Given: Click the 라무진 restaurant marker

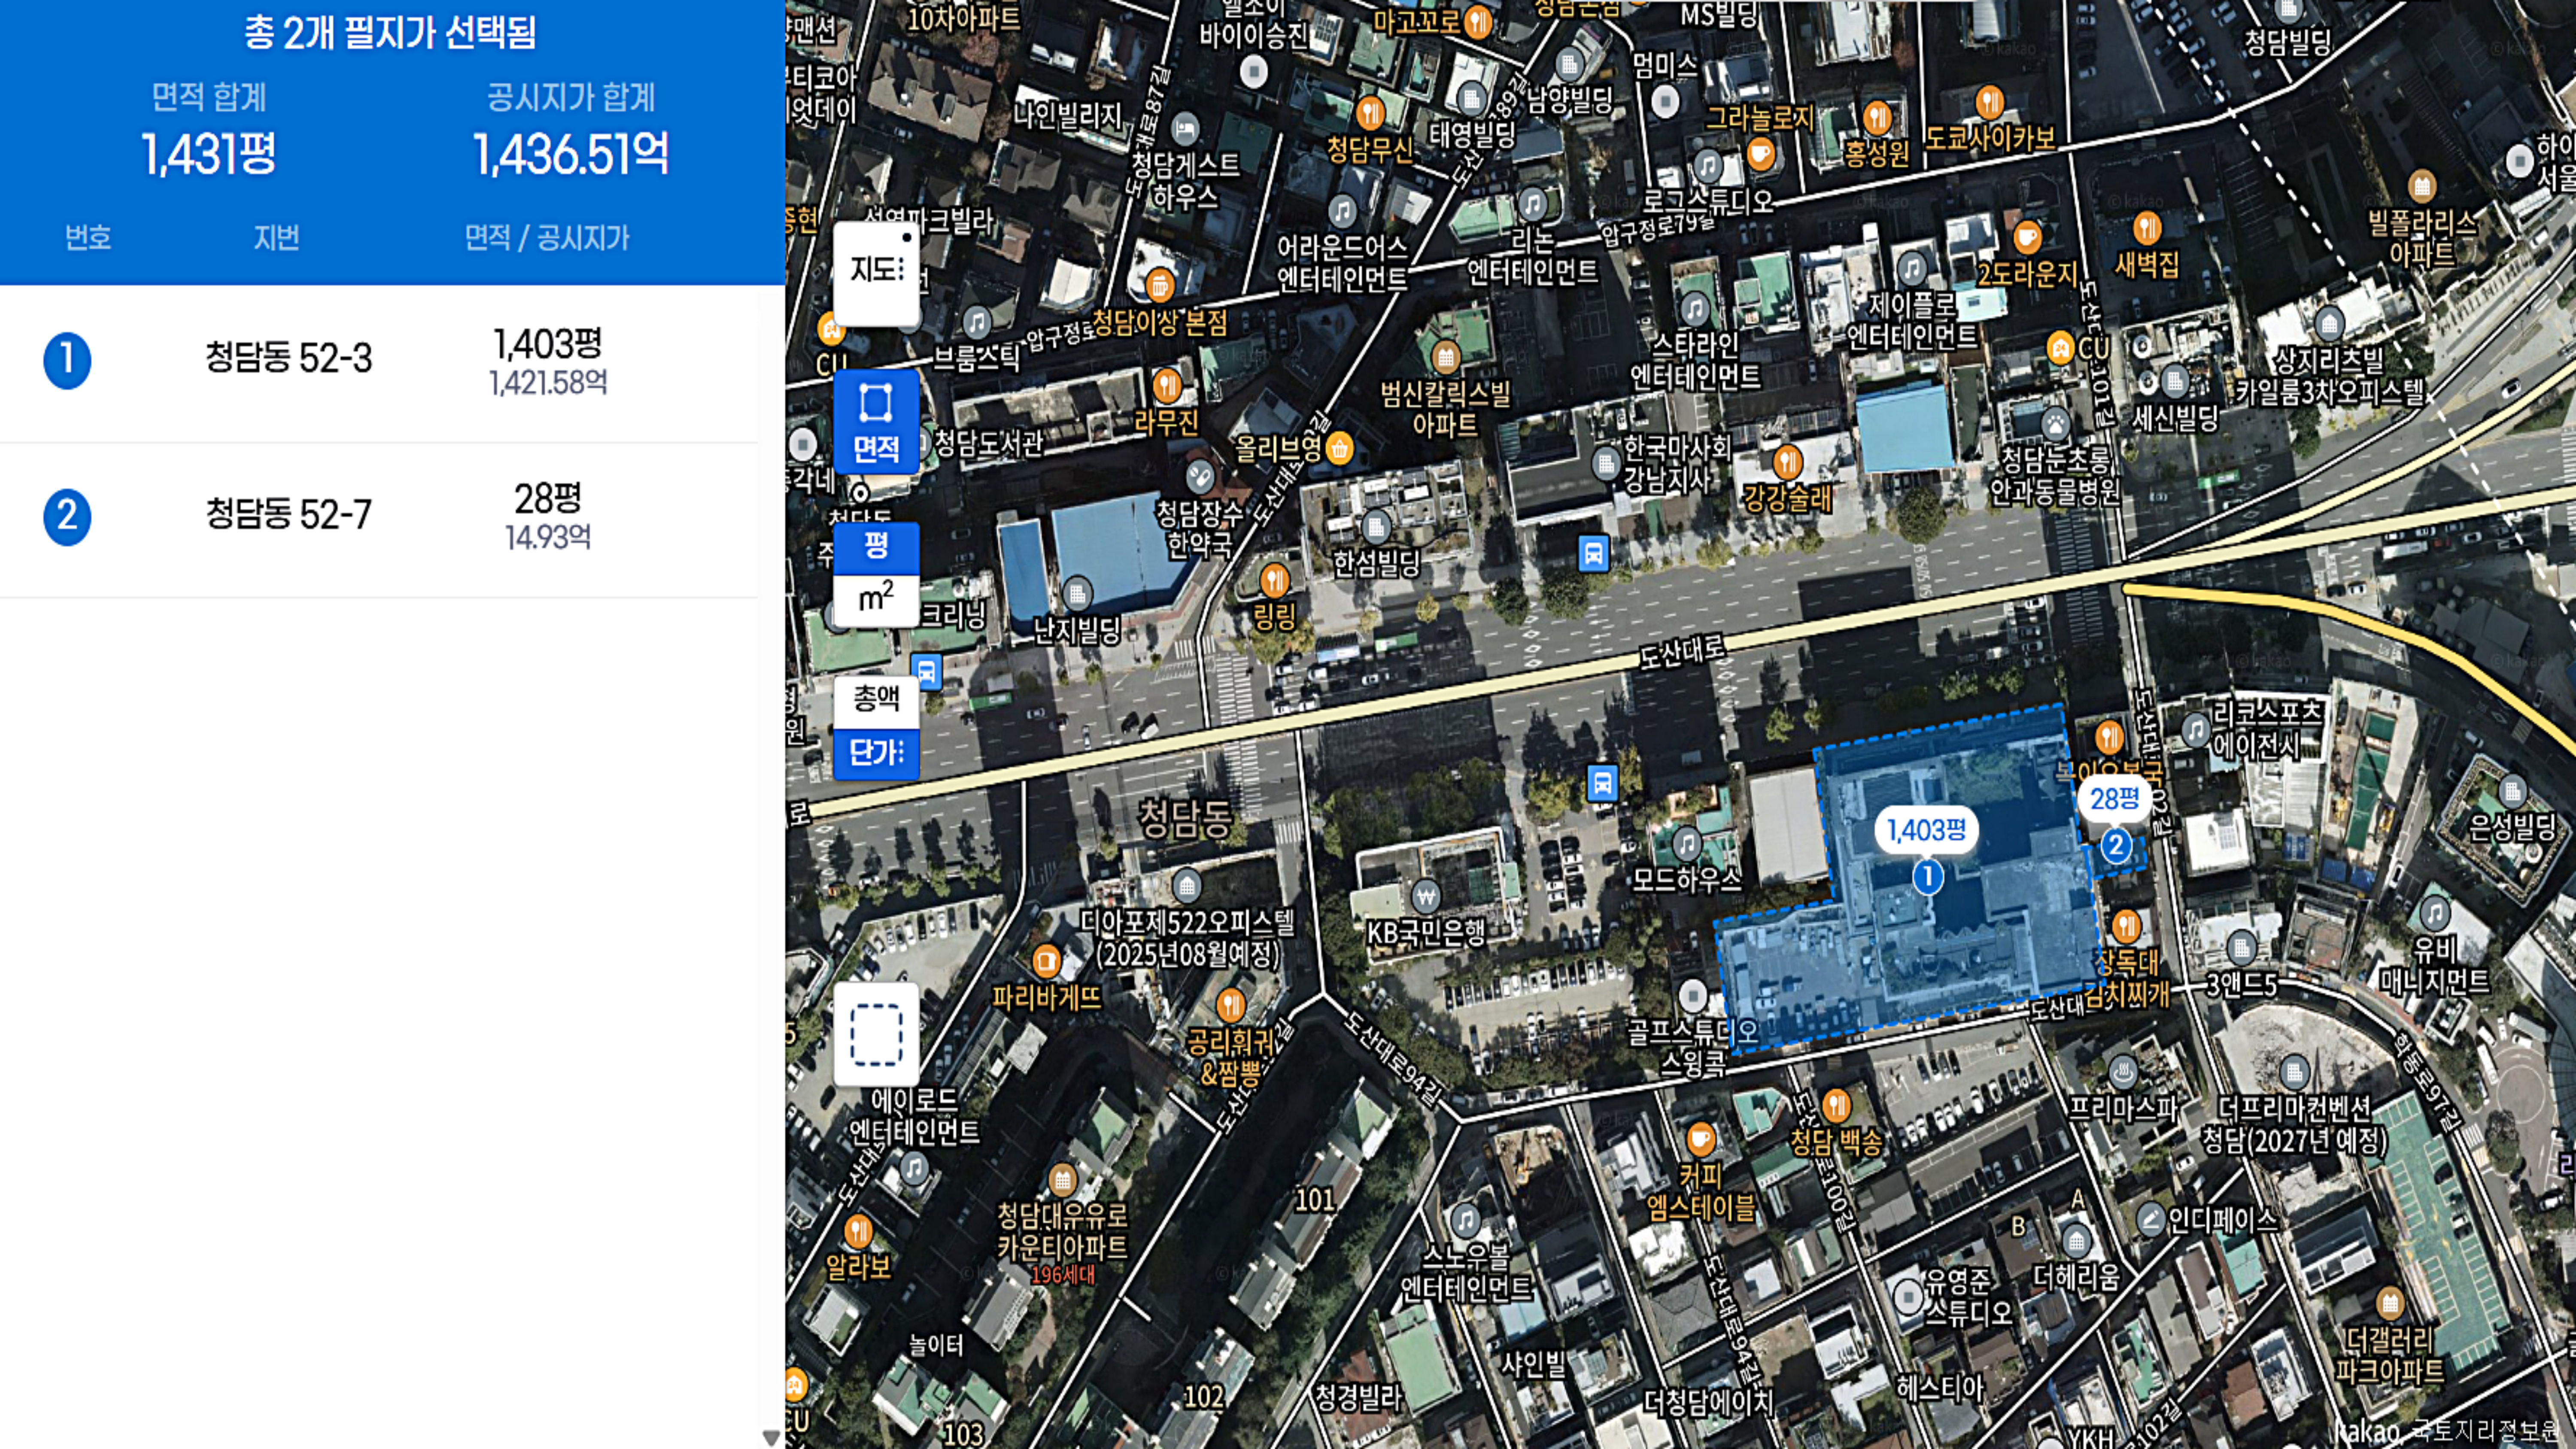Looking at the screenshot, I should coord(1166,385).
